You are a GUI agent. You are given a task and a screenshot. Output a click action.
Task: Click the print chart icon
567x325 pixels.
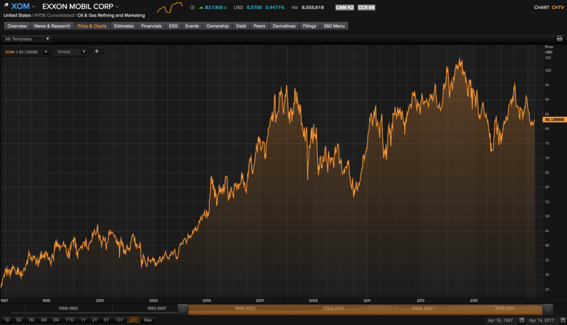(x=559, y=39)
